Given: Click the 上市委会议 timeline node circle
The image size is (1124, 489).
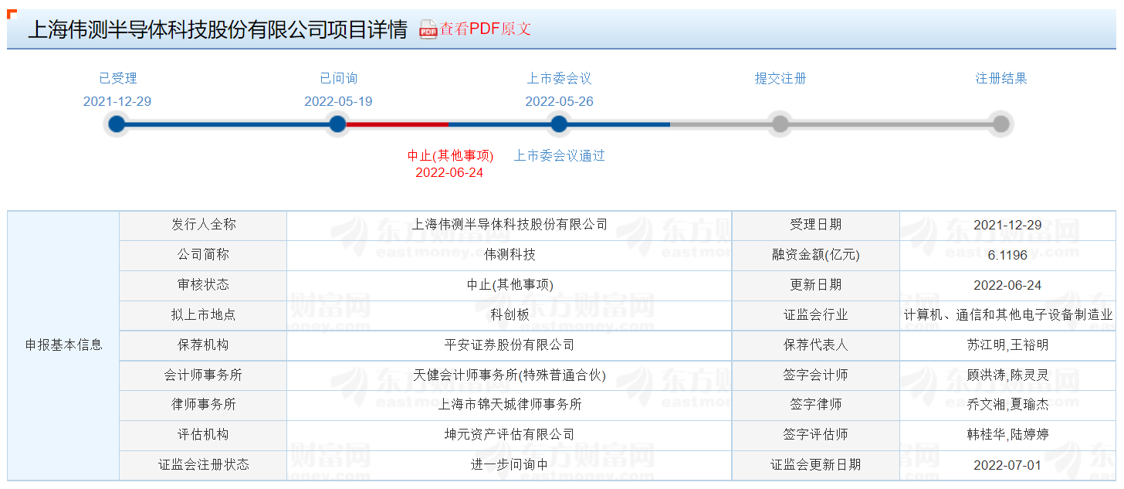Looking at the screenshot, I should click(559, 124).
